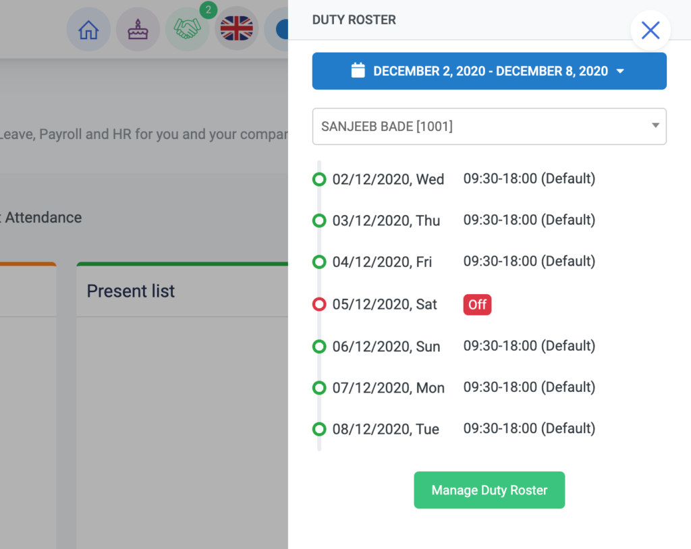Image resolution: width=691 pixels, height=549 pixels.
Task: Click green marker for 08/12/2020 Tue
Action: [x=319, y=429]
